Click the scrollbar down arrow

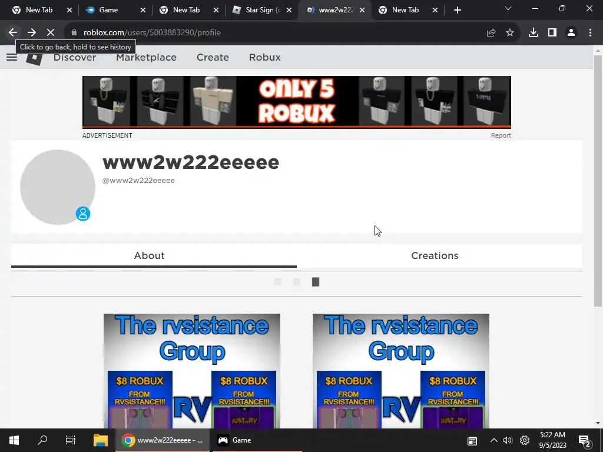tap(598, 423)
